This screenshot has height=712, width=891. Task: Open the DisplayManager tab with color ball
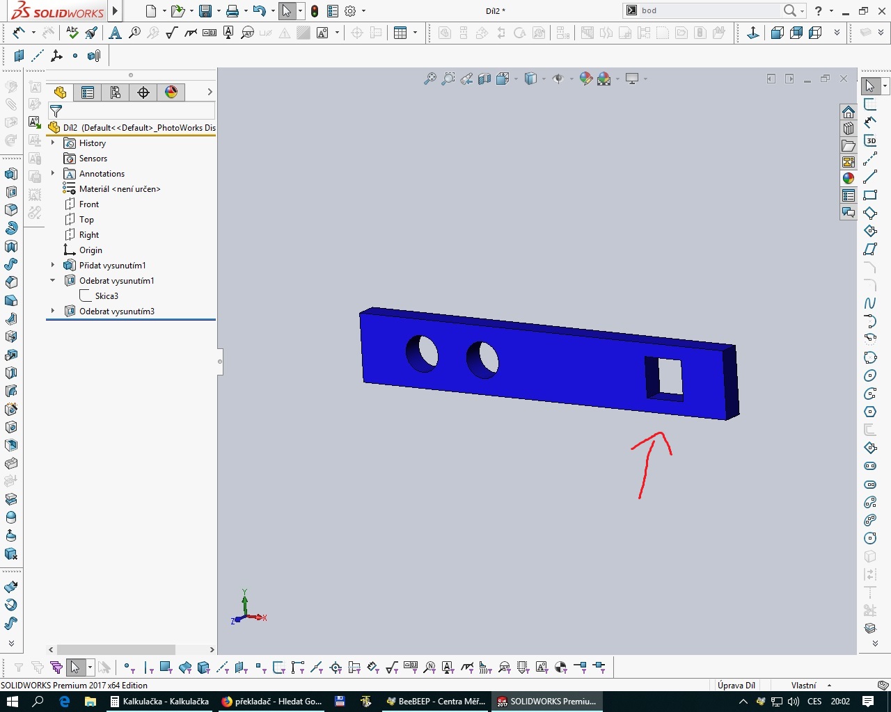pyautogui.click(x=171, y=92)
